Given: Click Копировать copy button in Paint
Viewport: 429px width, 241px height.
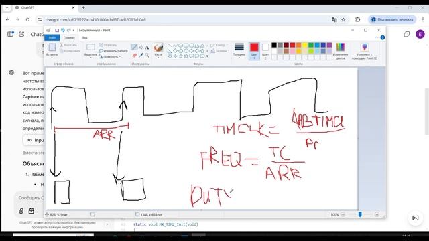Looking at the screenshot, I should pyautogui.click(x=70, y=51).
